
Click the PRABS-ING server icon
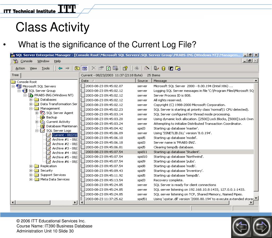coord(31,95)
